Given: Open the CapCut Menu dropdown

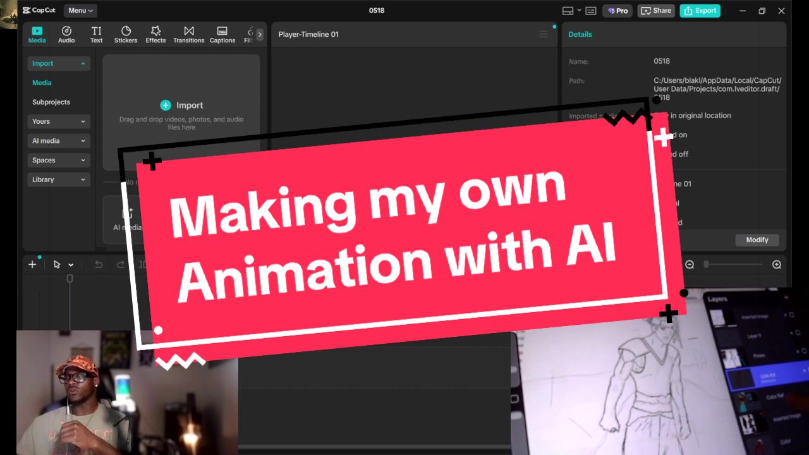Looking at the screenshot, I should 80,11.
